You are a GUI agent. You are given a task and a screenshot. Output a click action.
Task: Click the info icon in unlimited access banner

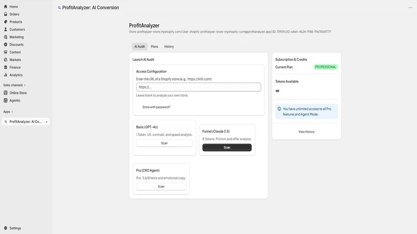point(279,109)
